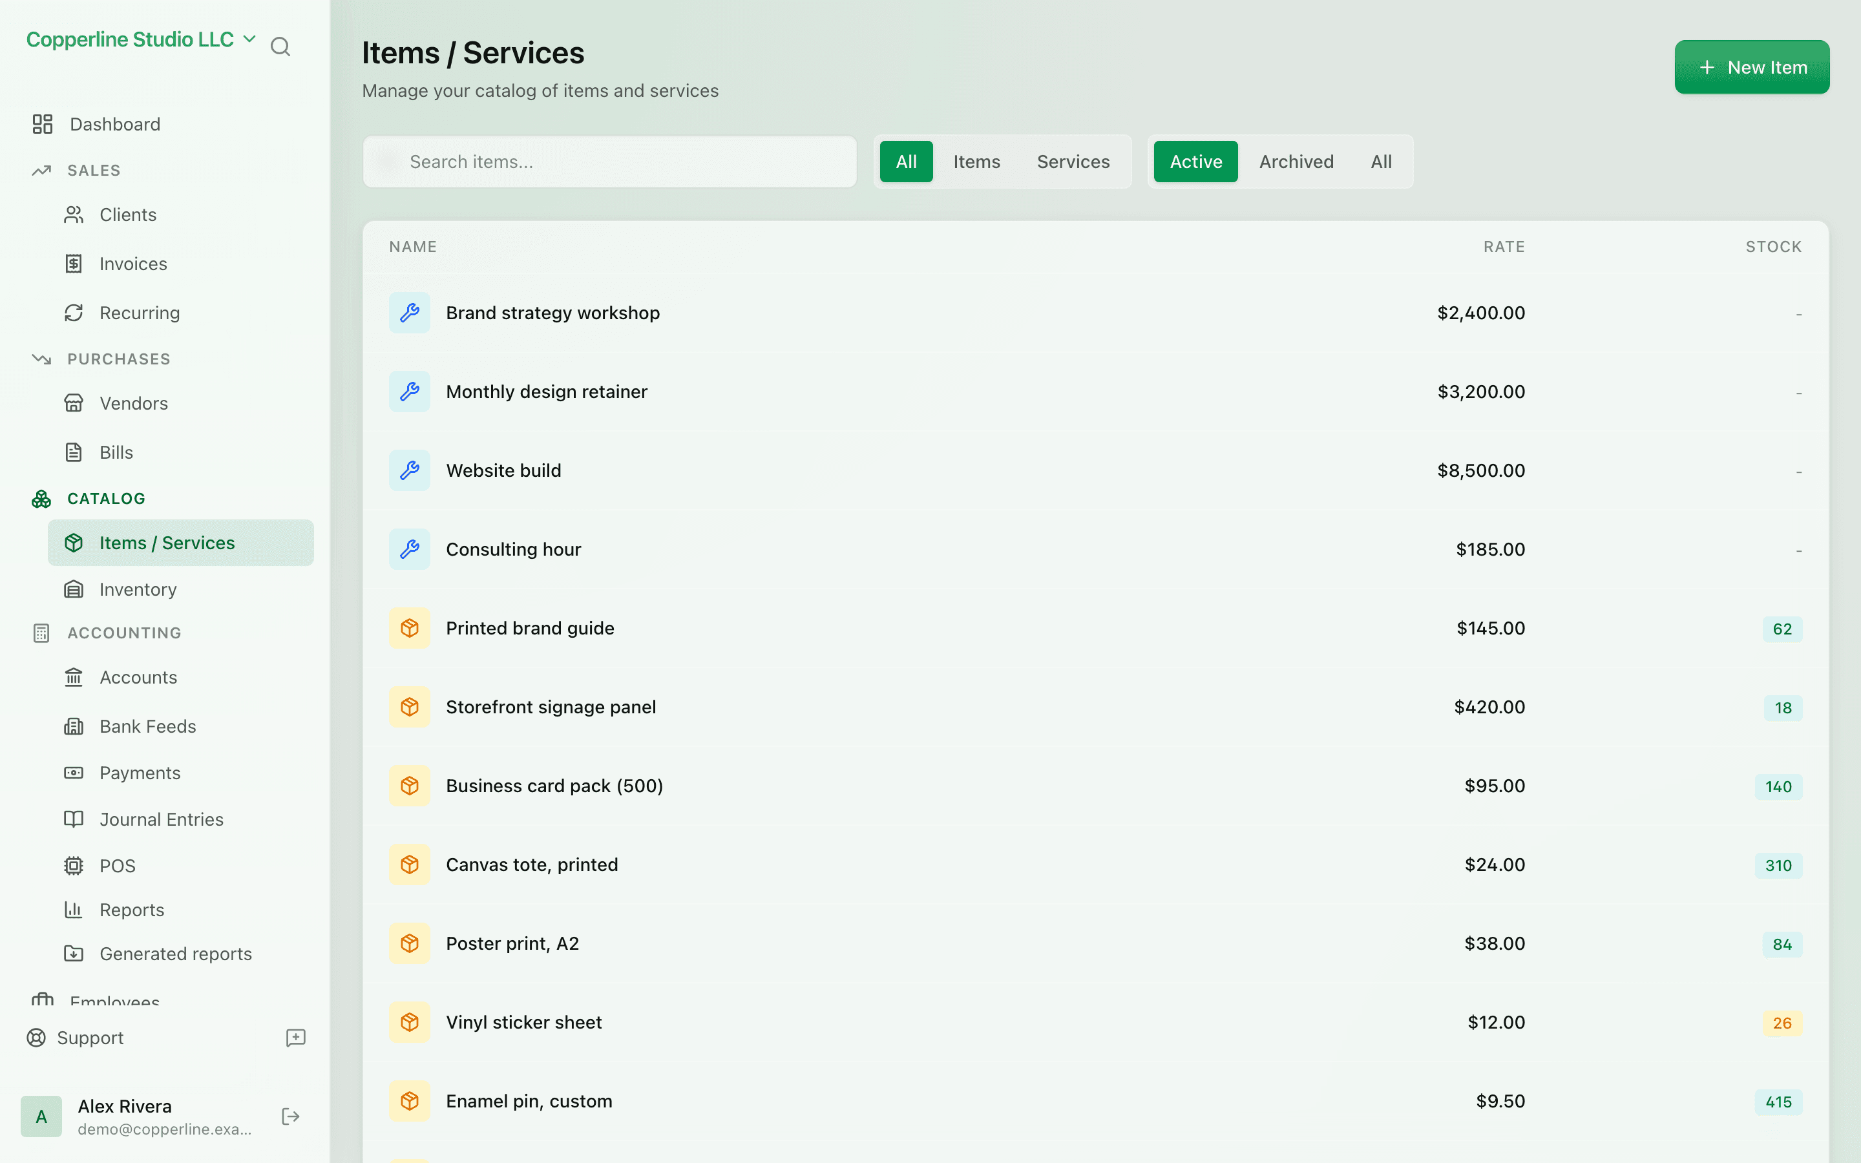Collapse the SALES sidebar section
The width and height of the screenshot is (1861, 1163).
coord(94,171)
